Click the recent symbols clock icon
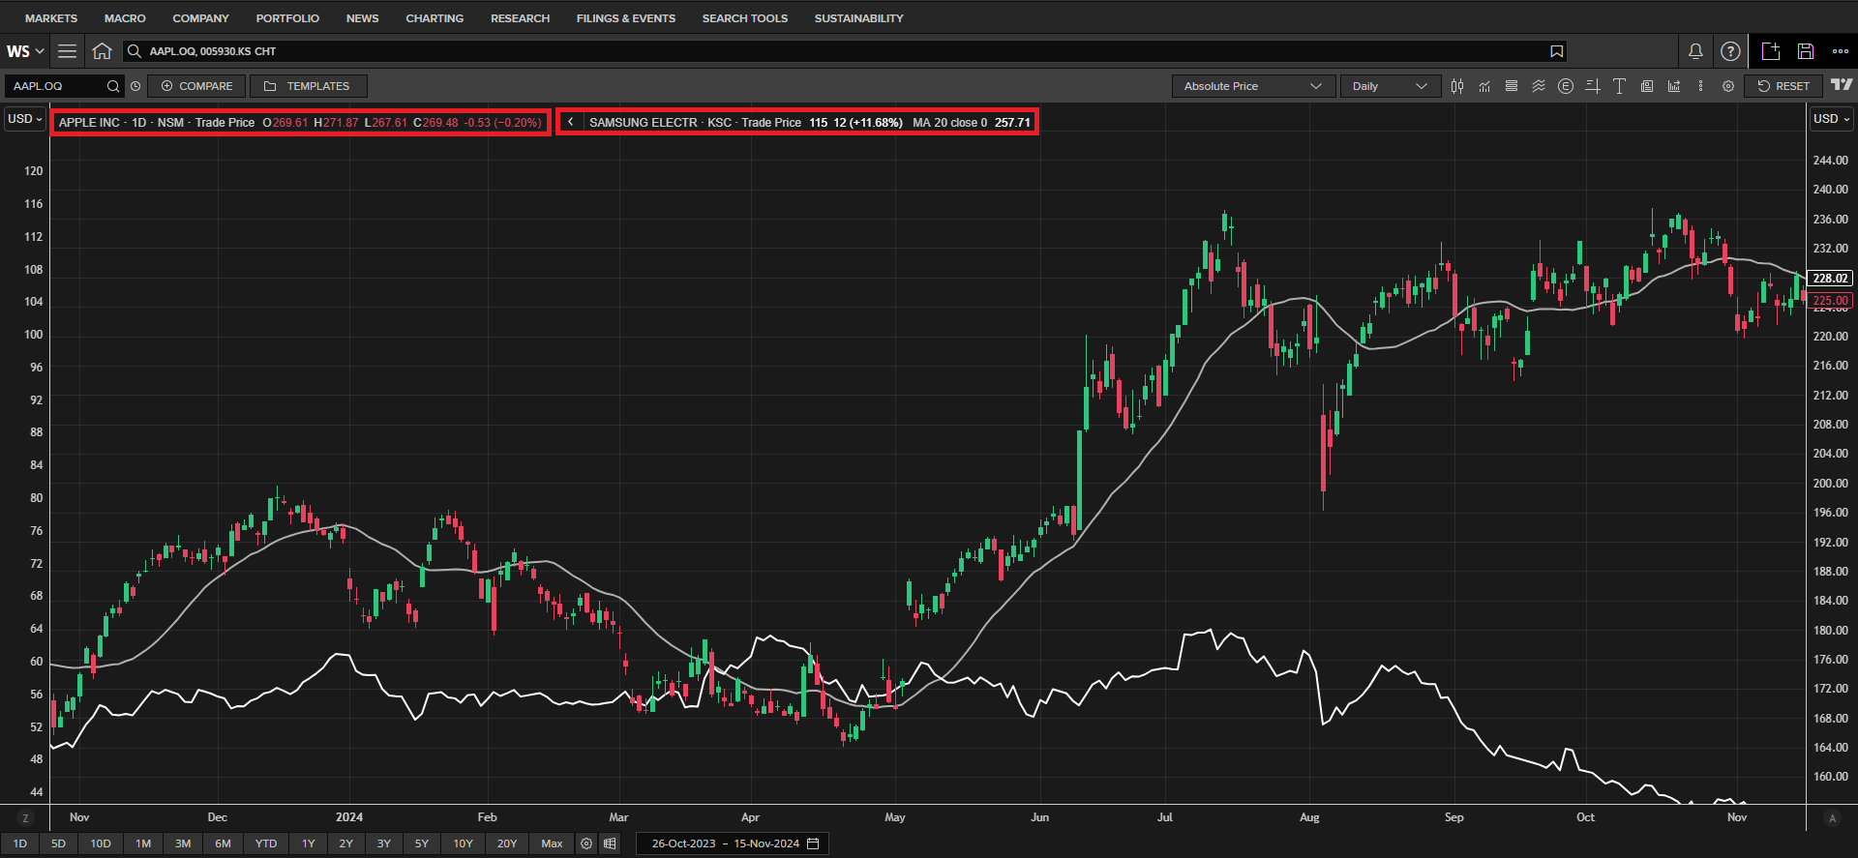The image size is (1858, 858). tap(135, 86)
